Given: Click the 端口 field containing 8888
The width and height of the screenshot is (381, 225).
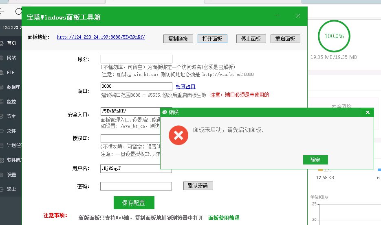Looking at the screenshot, I should point(137,87).
